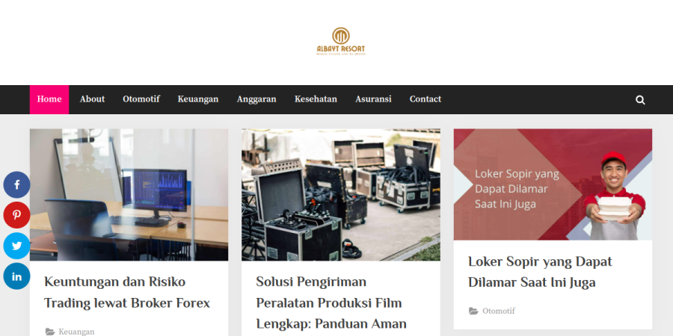Screen dimensions: 673x336
Task: Share page via LinkedIn icon
Action: [16, 276]
